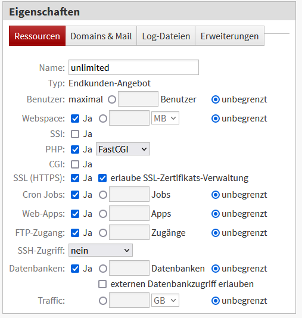Open the Webspace MB unit dropdown

[165, 118]
